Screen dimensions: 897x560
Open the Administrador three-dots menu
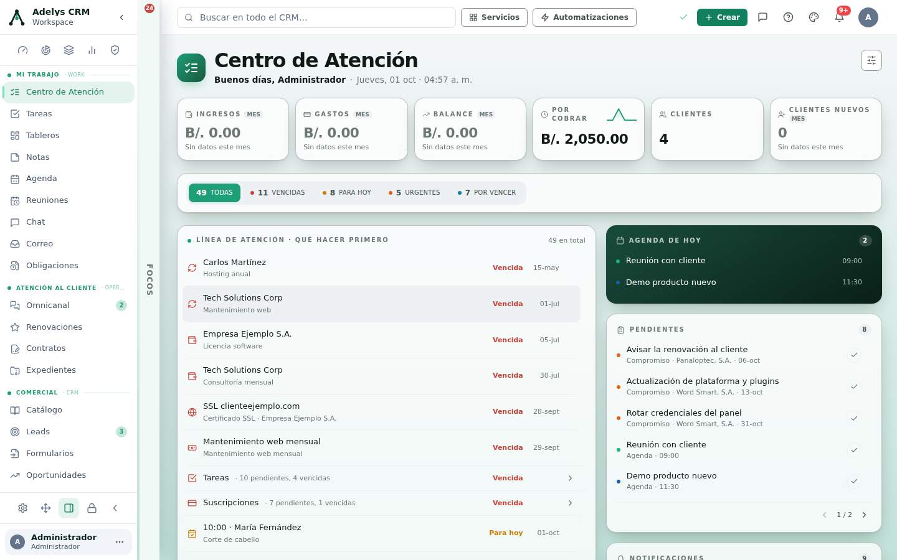tap(120, 542)
